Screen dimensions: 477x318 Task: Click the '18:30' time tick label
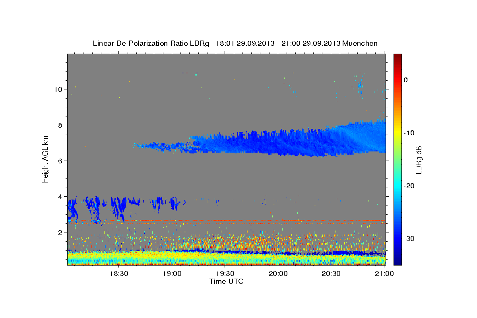click(118, 273)
